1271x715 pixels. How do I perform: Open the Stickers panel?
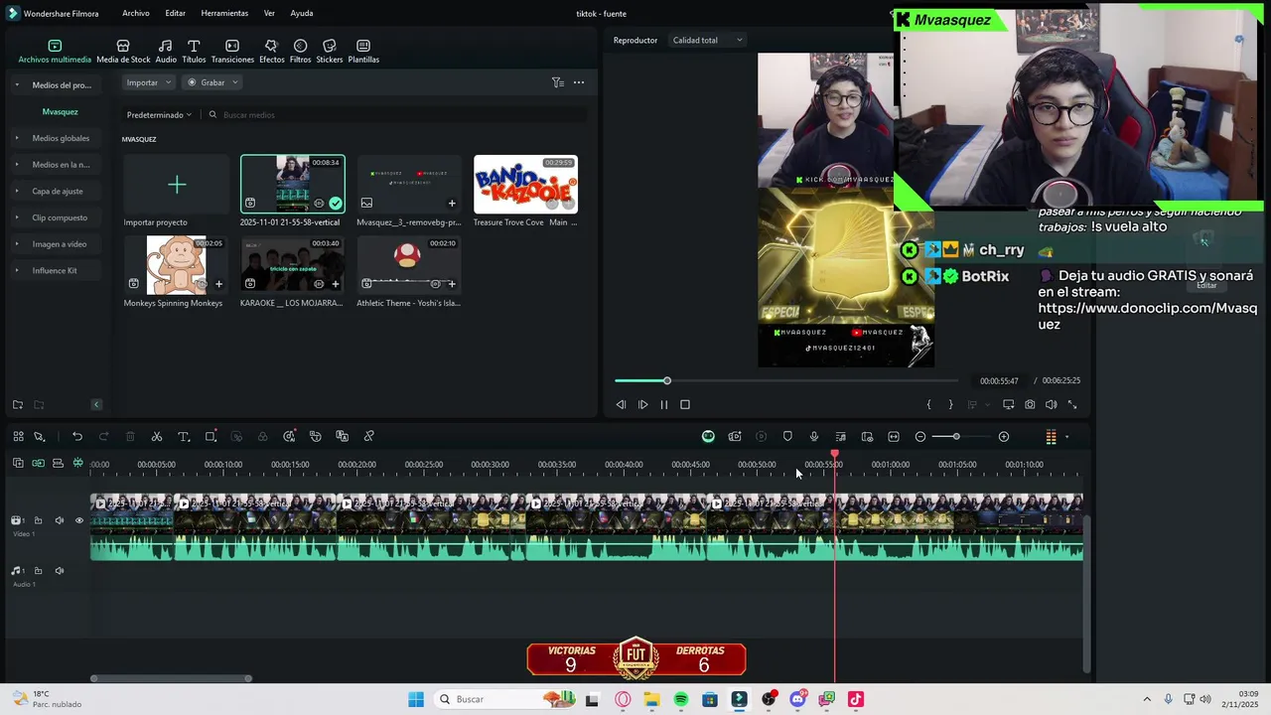(330, 52)
